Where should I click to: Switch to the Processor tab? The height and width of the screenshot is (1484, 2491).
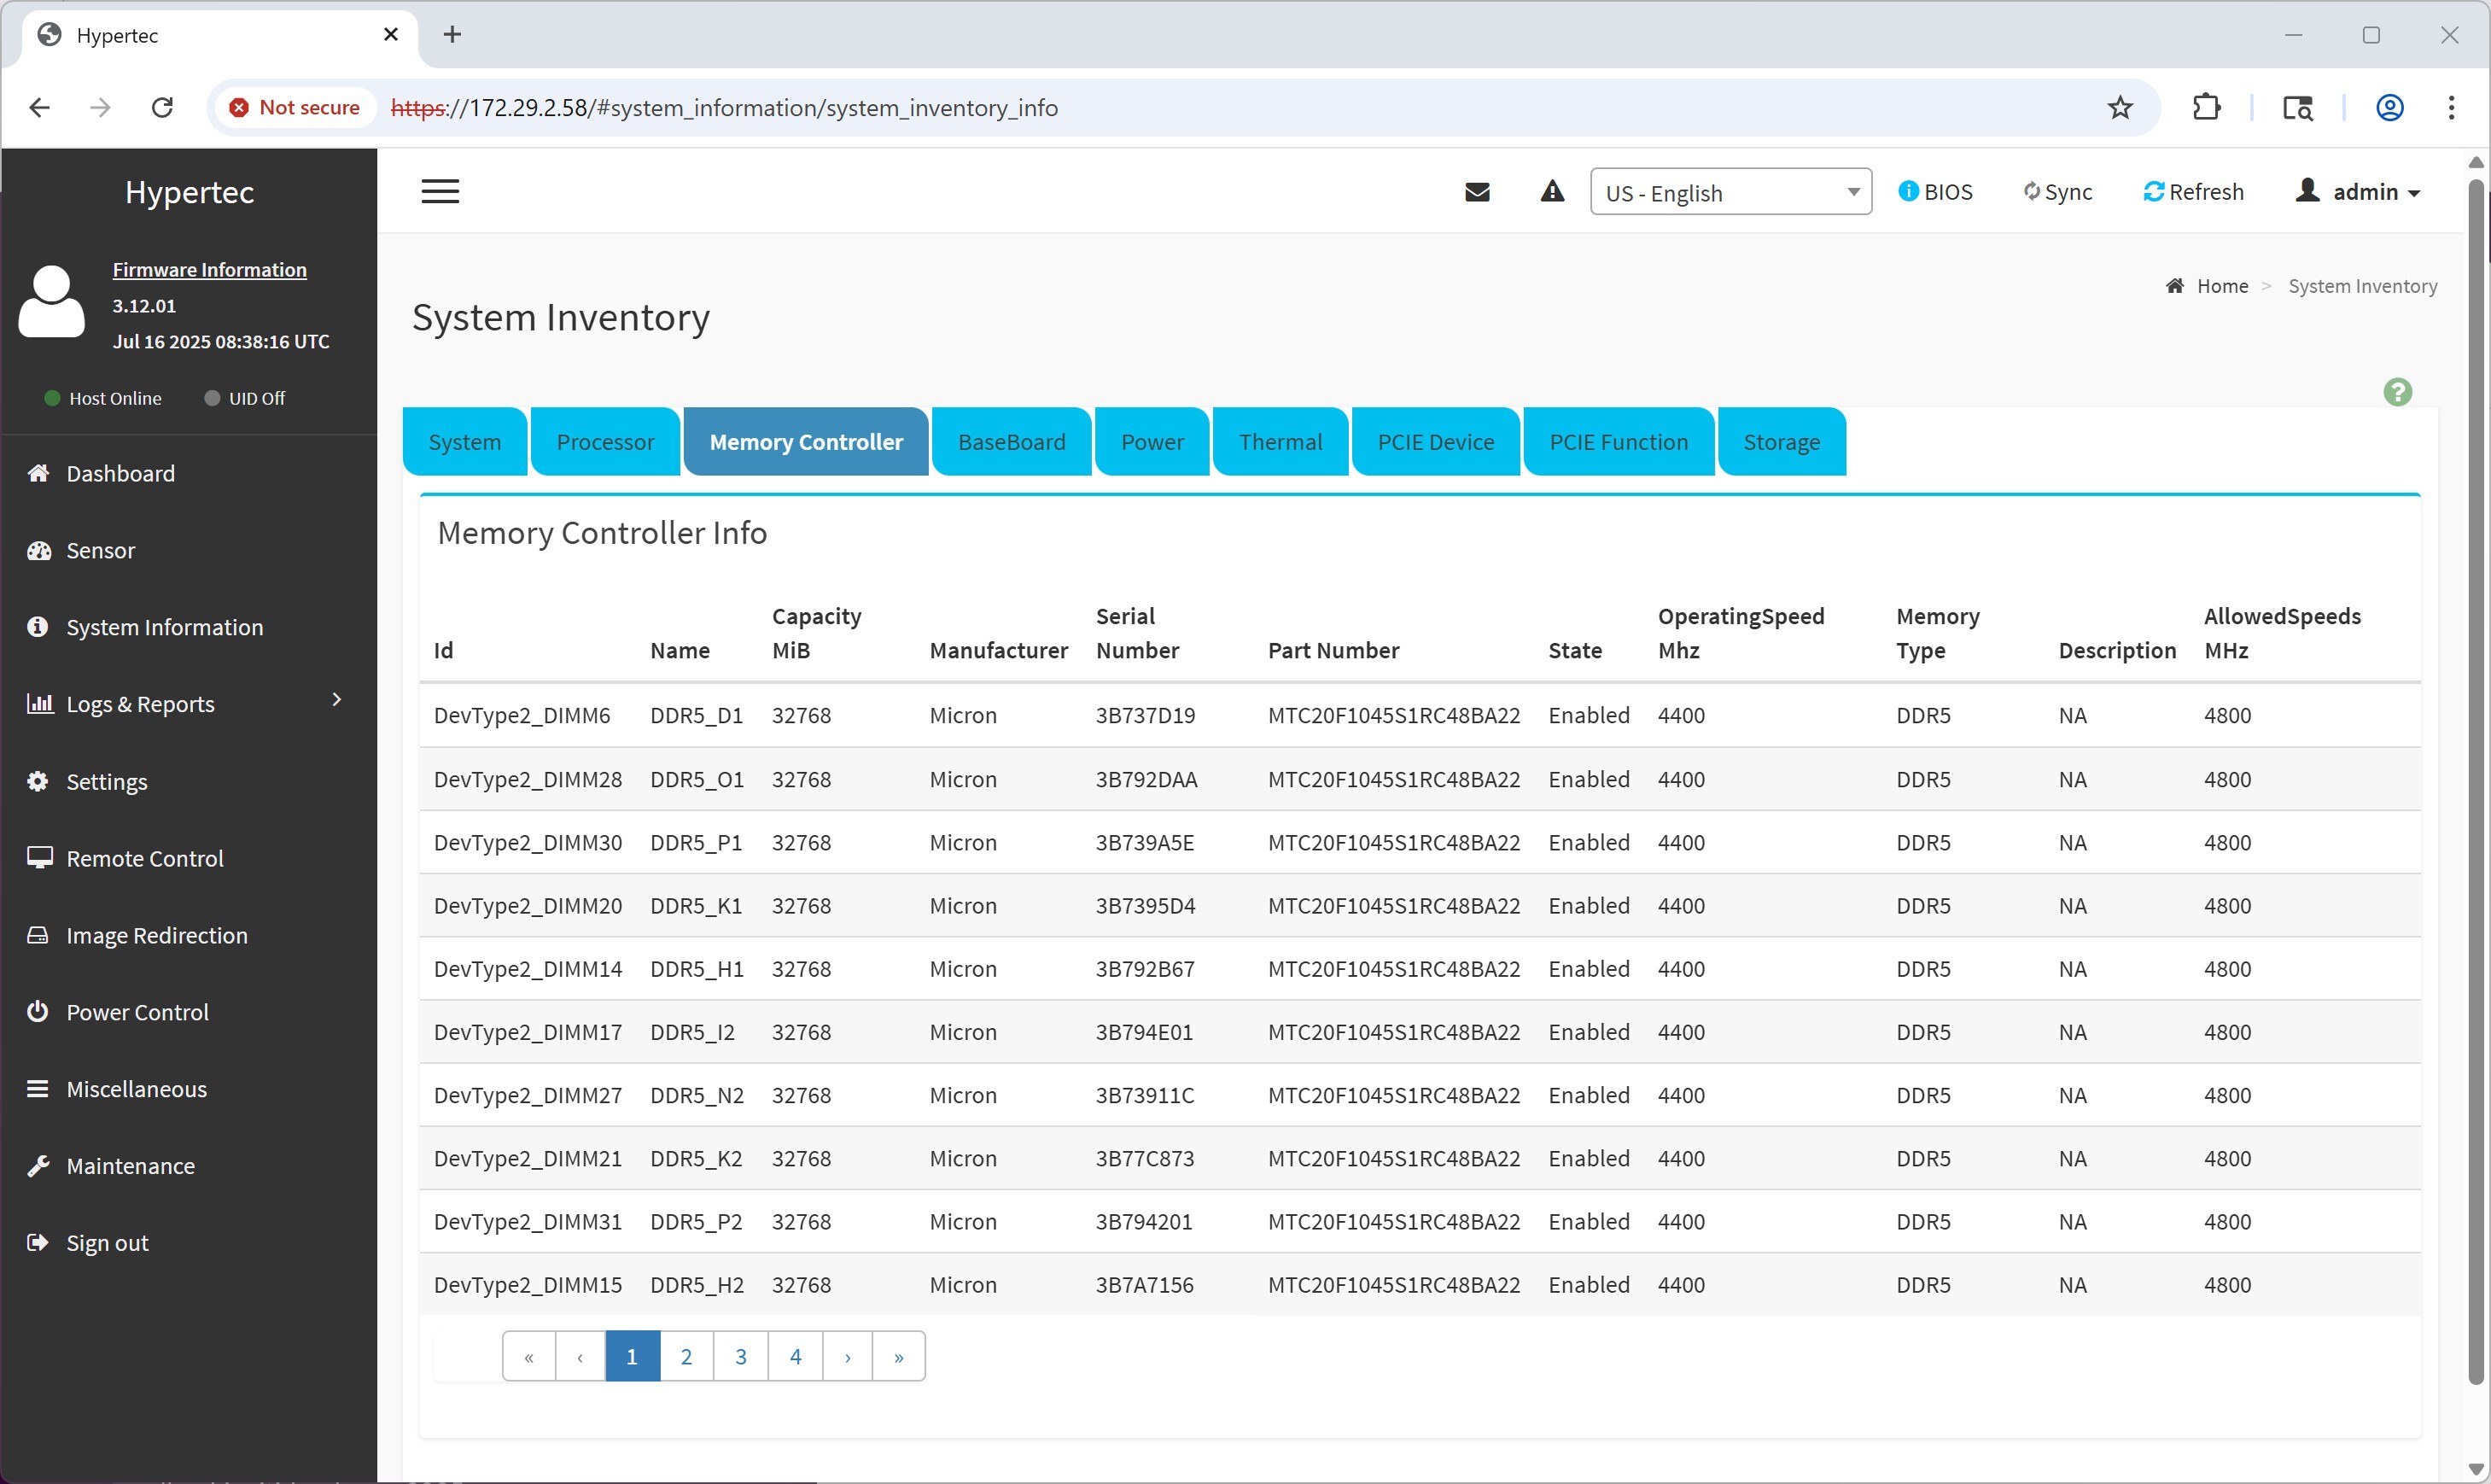tap(604, 442)
